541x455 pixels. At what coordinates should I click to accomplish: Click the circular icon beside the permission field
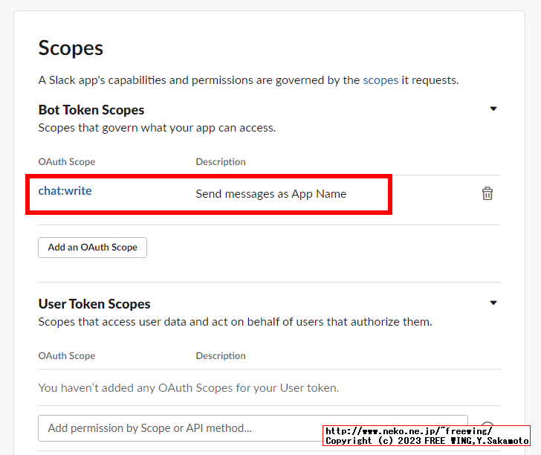[x=487, y=425]
